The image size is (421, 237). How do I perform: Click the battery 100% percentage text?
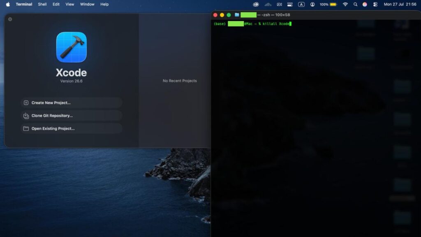[x=324, y=4]
